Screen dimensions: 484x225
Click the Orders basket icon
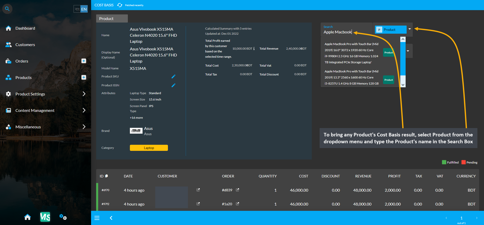(x=8, y=61)
